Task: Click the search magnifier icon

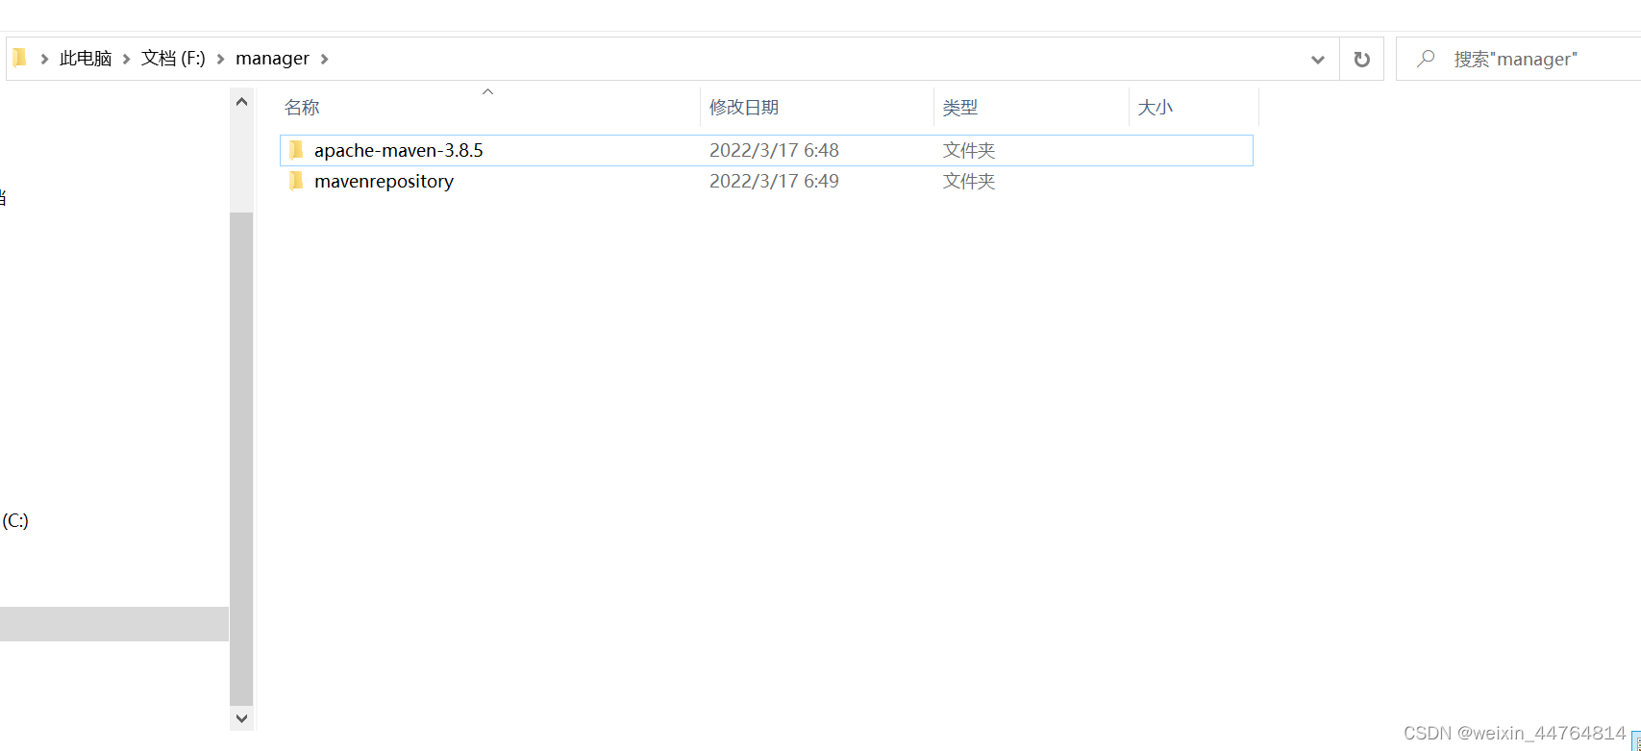Action: (1427, 59)
